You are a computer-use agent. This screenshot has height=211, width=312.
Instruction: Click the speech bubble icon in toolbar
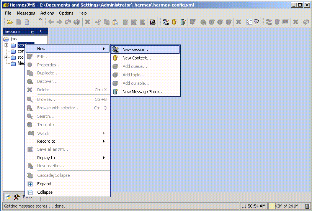coord(256,22)
